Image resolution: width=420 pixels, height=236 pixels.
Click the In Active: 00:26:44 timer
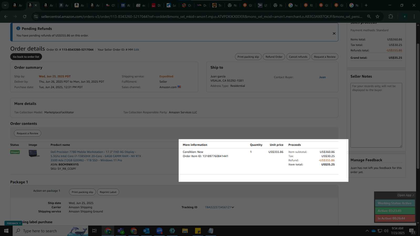[x=395, y=218]
